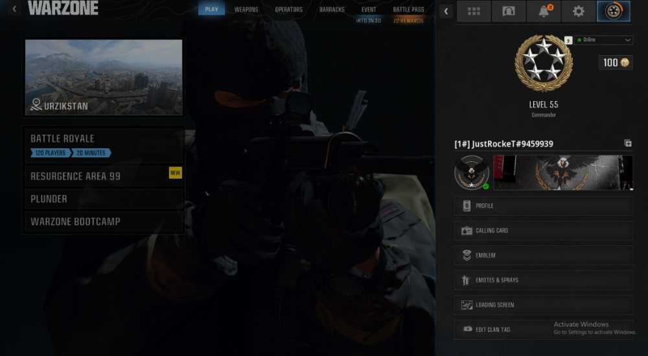648x356 pixels.
Task: Open settings gear icon
Action: click(x=579, y=11)
